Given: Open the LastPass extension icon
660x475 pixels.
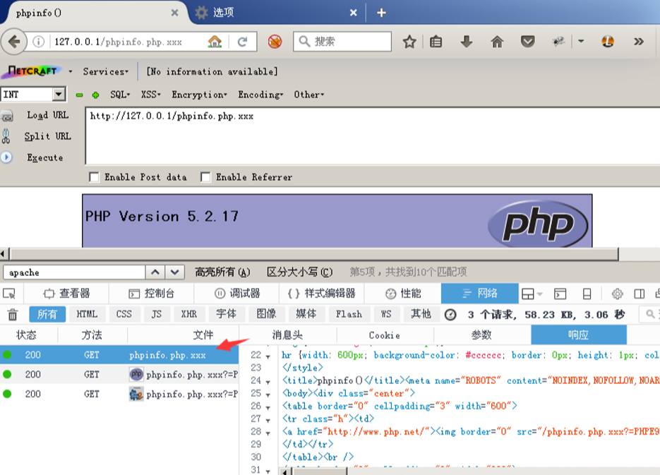Looking at the screenshot, I should pos(608,41).
